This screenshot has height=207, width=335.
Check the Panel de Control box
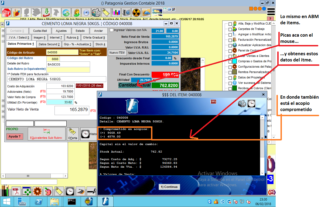(x=230, y=51)
